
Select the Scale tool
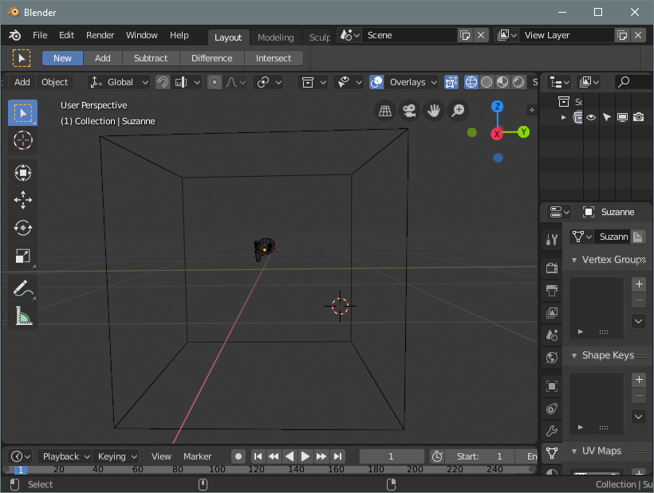click(22, 256)
